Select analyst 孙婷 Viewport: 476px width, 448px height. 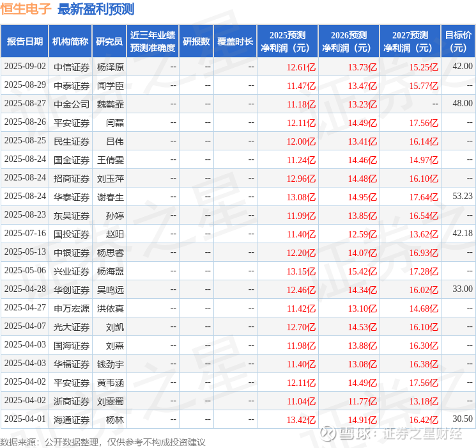click(x=115, y=215)
